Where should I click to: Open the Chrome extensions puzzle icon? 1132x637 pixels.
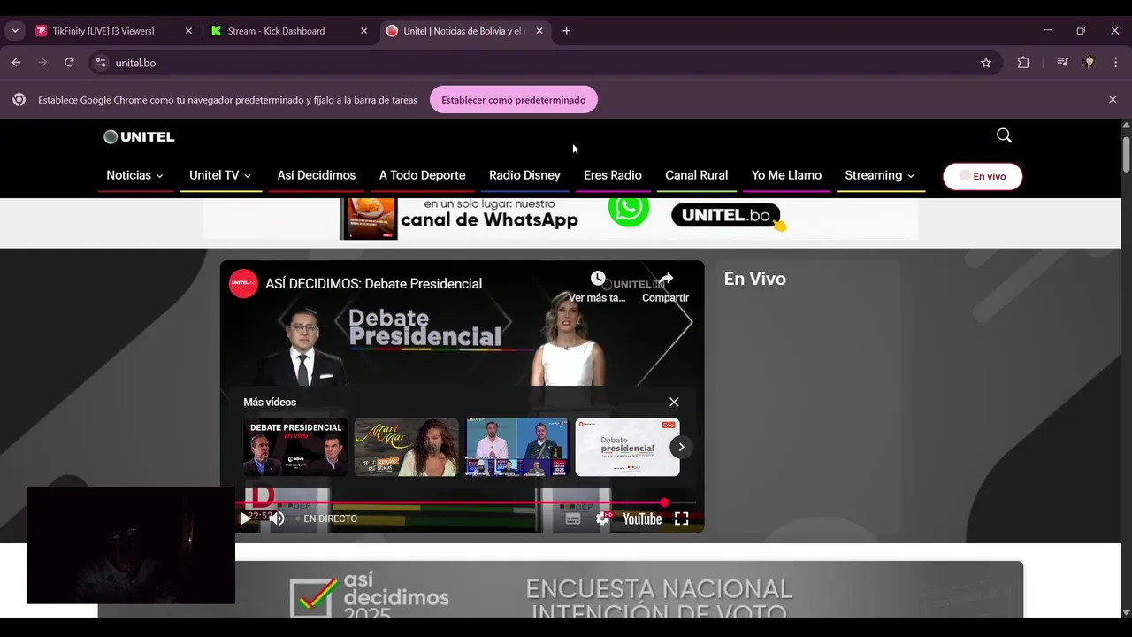click(x=1023, y=63)
